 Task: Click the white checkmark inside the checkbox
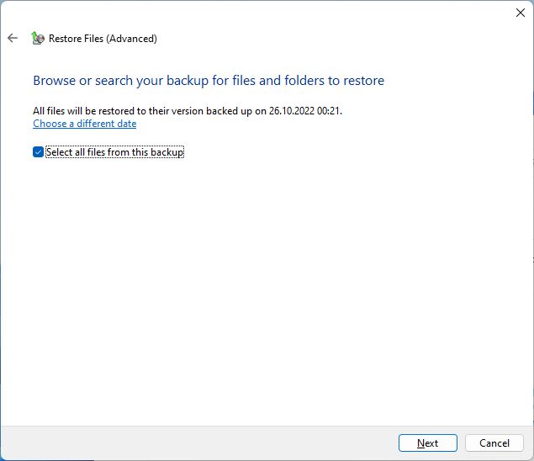[x=38, y=152]
